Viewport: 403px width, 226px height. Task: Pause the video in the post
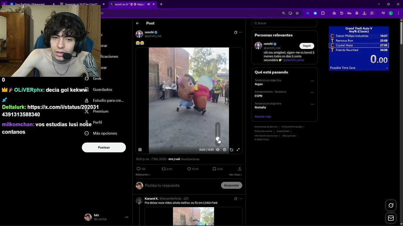[x=140, y=150]
